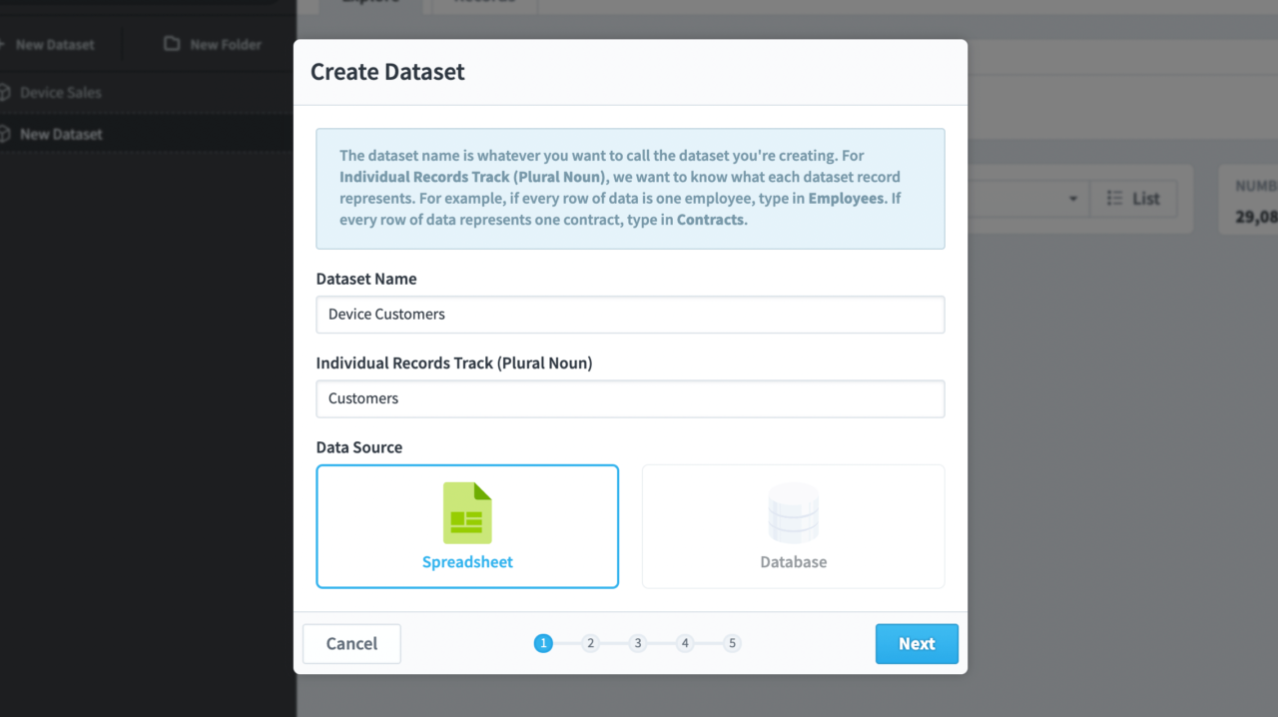Click step 3 indicator in the progress bar
This screenshot has width=1278, height=717.
point(638,643)
